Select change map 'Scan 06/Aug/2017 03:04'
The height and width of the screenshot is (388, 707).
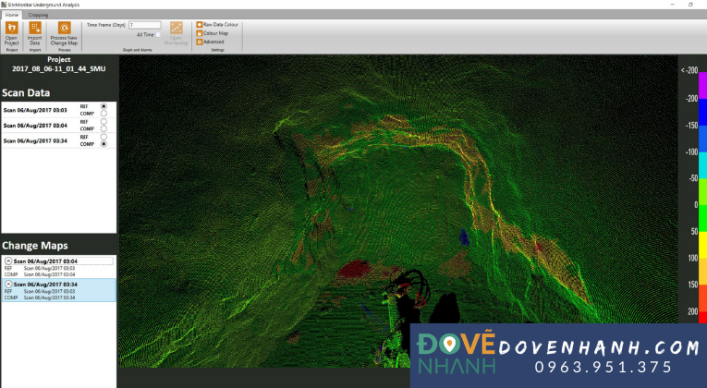58,267
